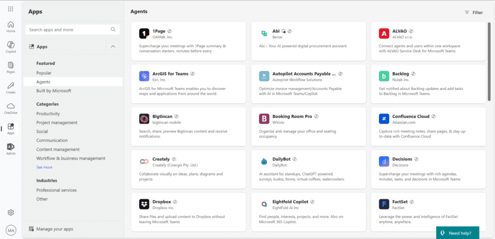Open the Booking Room Pro title
Image resolution: width=495 pixels, height=239 pixels.
(x=292, y=116)
